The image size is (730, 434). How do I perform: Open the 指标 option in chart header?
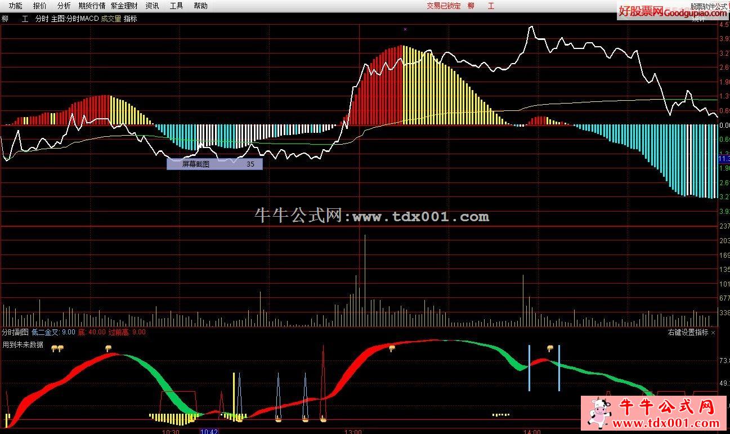click(x=131, y=19)
